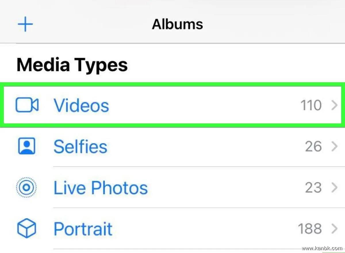Tap the Media Types section heading
This screenshot has height=253, width=345.
click(x=72, y=65)
